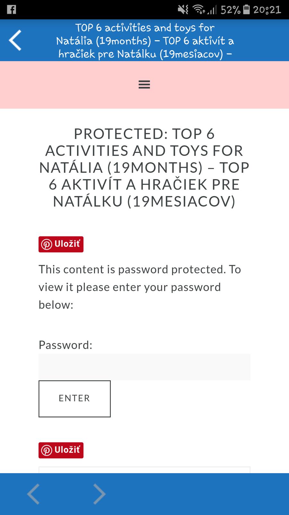The height and width of the screenshot is (515, 289).
Task: Click the PROTECTED: TOP 6 ACTIVITIES heading
Action: click(144, 167)
